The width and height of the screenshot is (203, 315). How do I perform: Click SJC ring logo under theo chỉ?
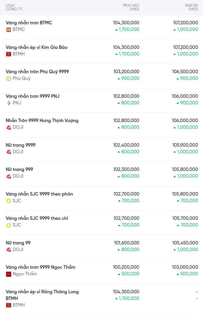[8, 225]
